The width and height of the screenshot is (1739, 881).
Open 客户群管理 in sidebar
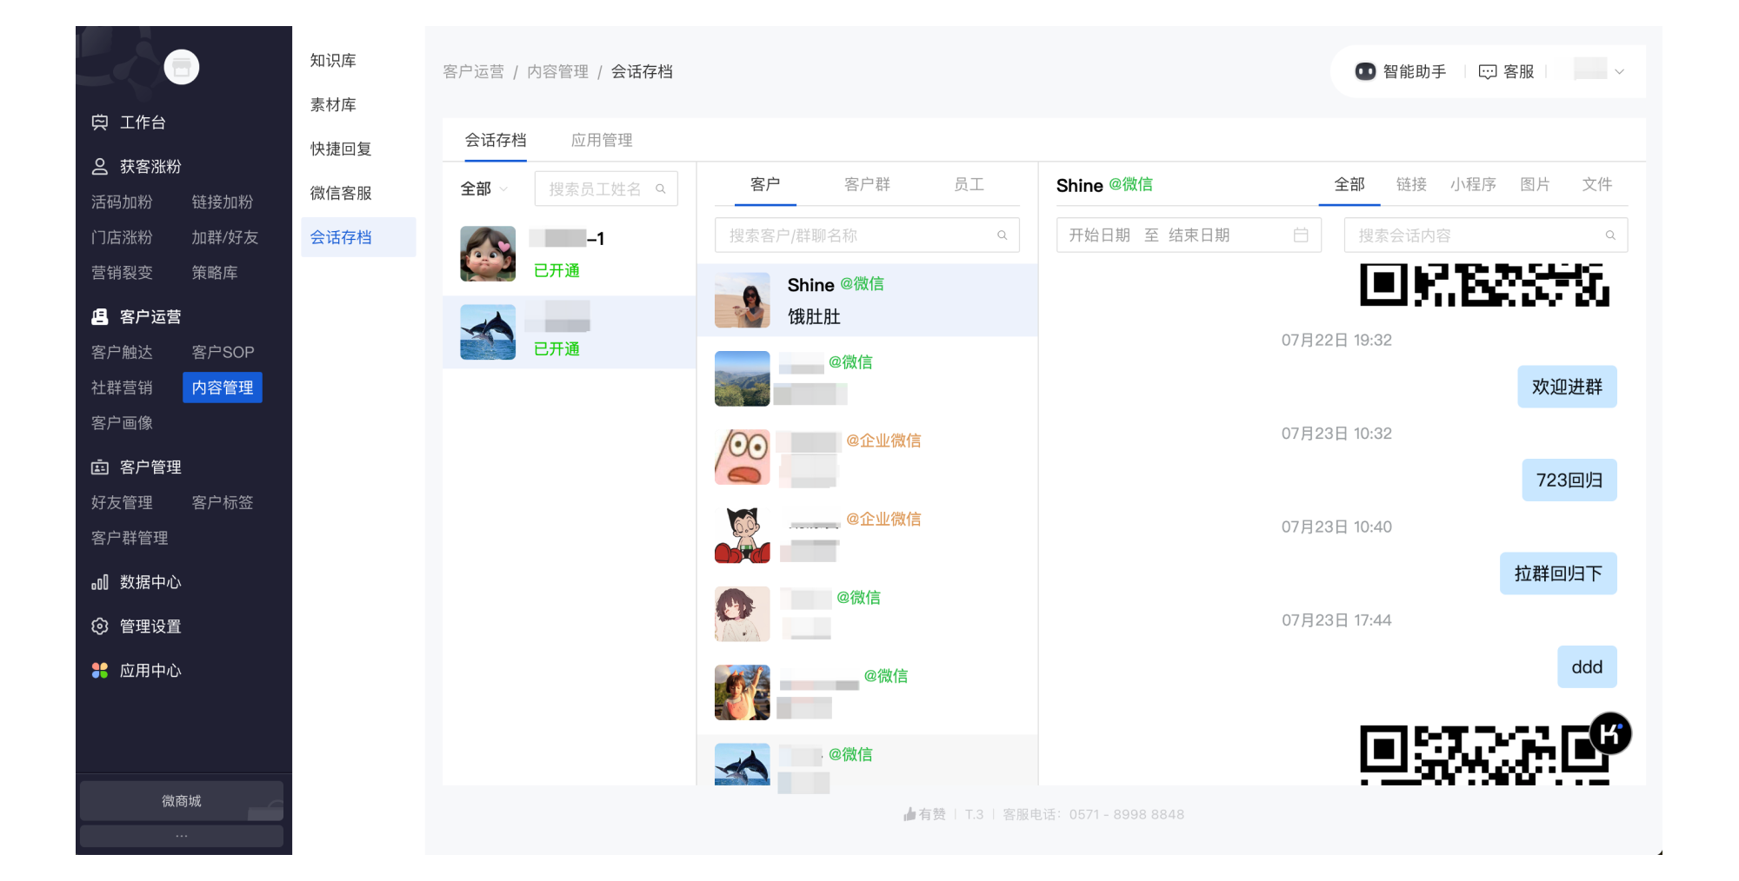click(130, 539)
